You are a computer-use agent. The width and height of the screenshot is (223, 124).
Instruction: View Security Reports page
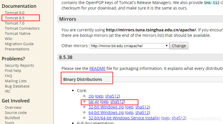[x=19, y=66]
